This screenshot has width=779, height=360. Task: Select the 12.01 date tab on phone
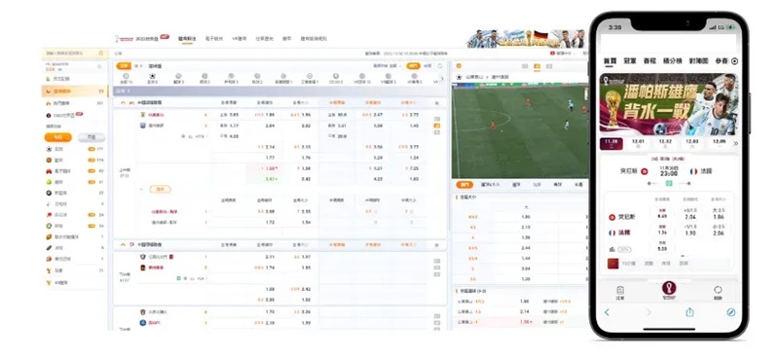[x=638, y=143]
